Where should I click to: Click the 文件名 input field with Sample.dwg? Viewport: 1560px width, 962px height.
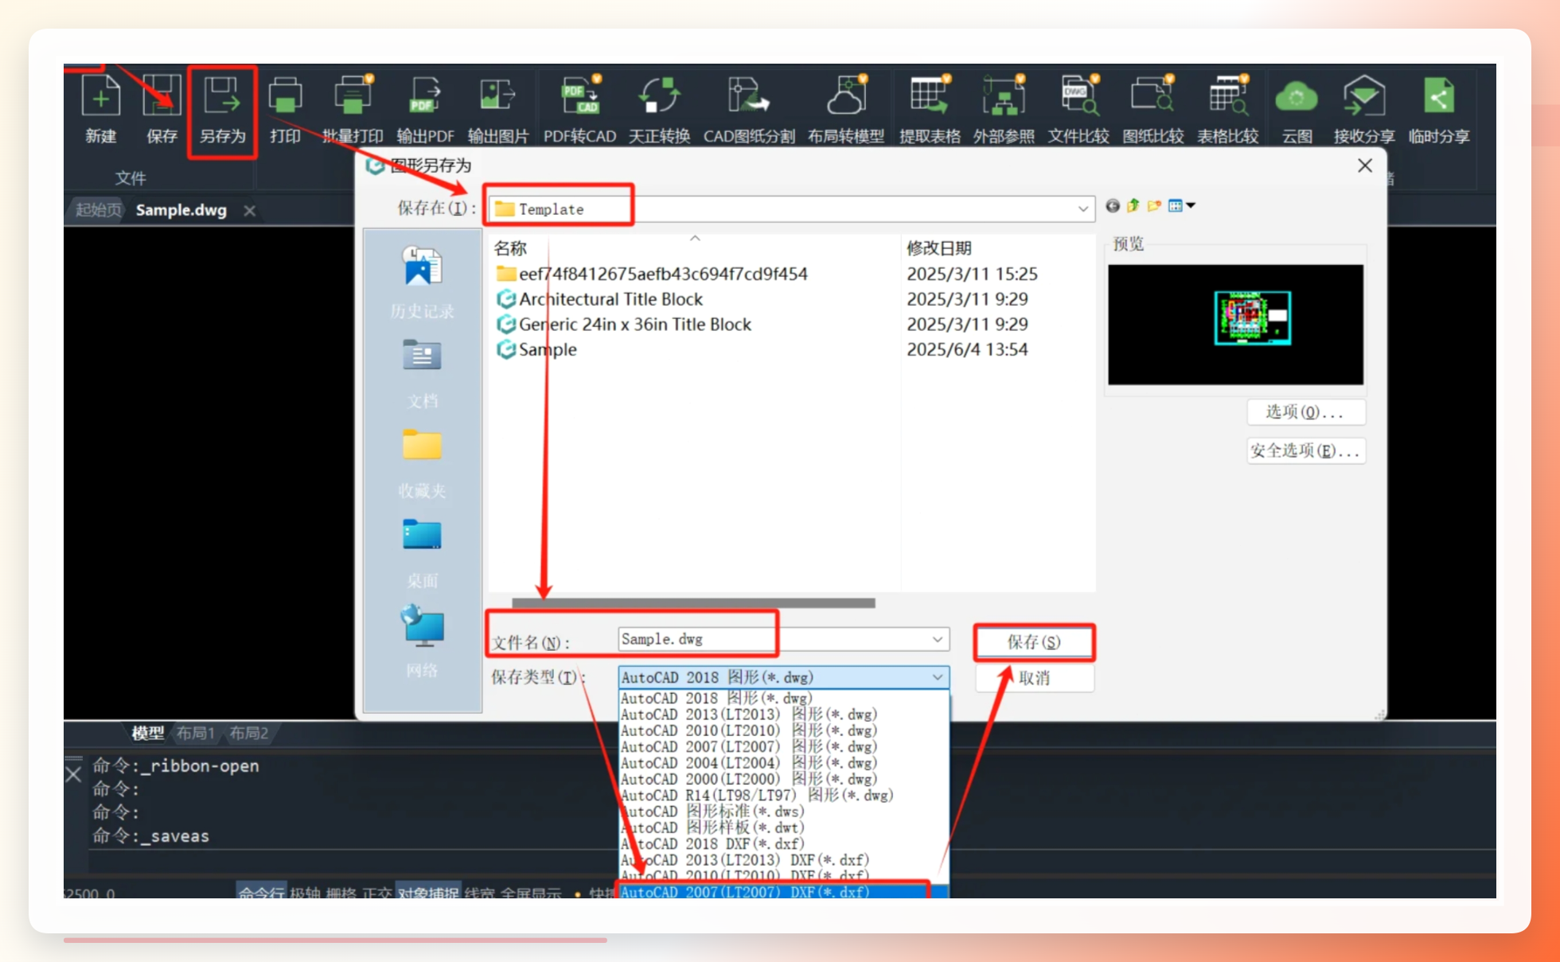coord(783,639)
